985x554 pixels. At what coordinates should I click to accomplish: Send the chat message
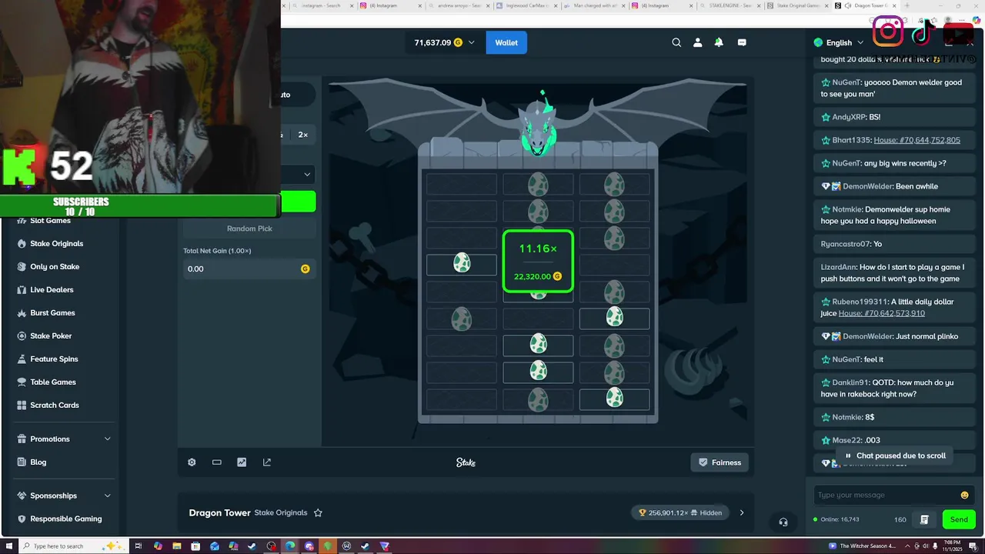[959, 519]
